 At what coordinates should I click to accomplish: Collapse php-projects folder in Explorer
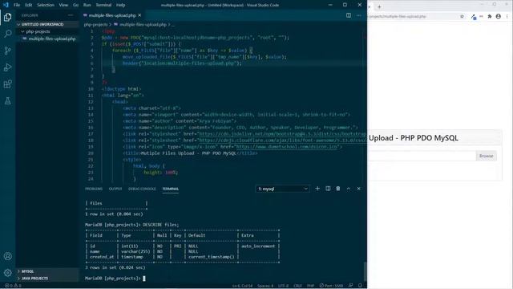[38, 31]
